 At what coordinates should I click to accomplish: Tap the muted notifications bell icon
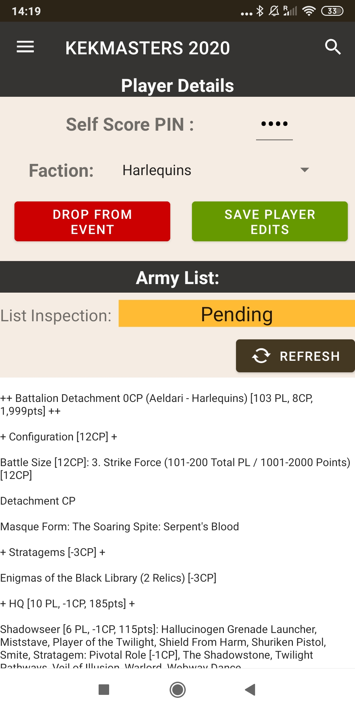pyautogui.click(x=274, y=11)
